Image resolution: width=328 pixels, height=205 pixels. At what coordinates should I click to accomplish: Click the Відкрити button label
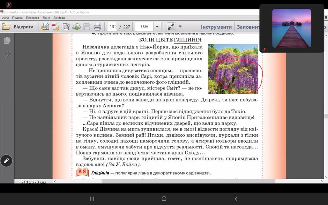[x=23, y=27]
